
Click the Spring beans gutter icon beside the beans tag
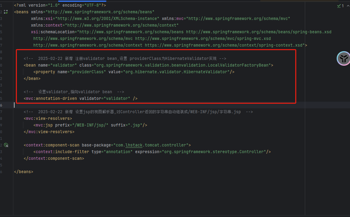pos(6,12)
